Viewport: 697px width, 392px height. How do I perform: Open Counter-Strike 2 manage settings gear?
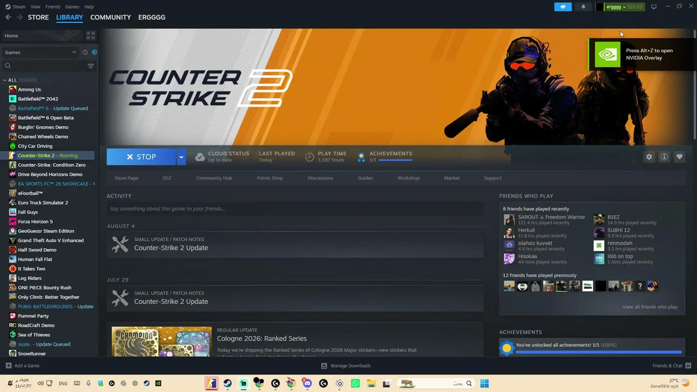(x=649, y=157)
